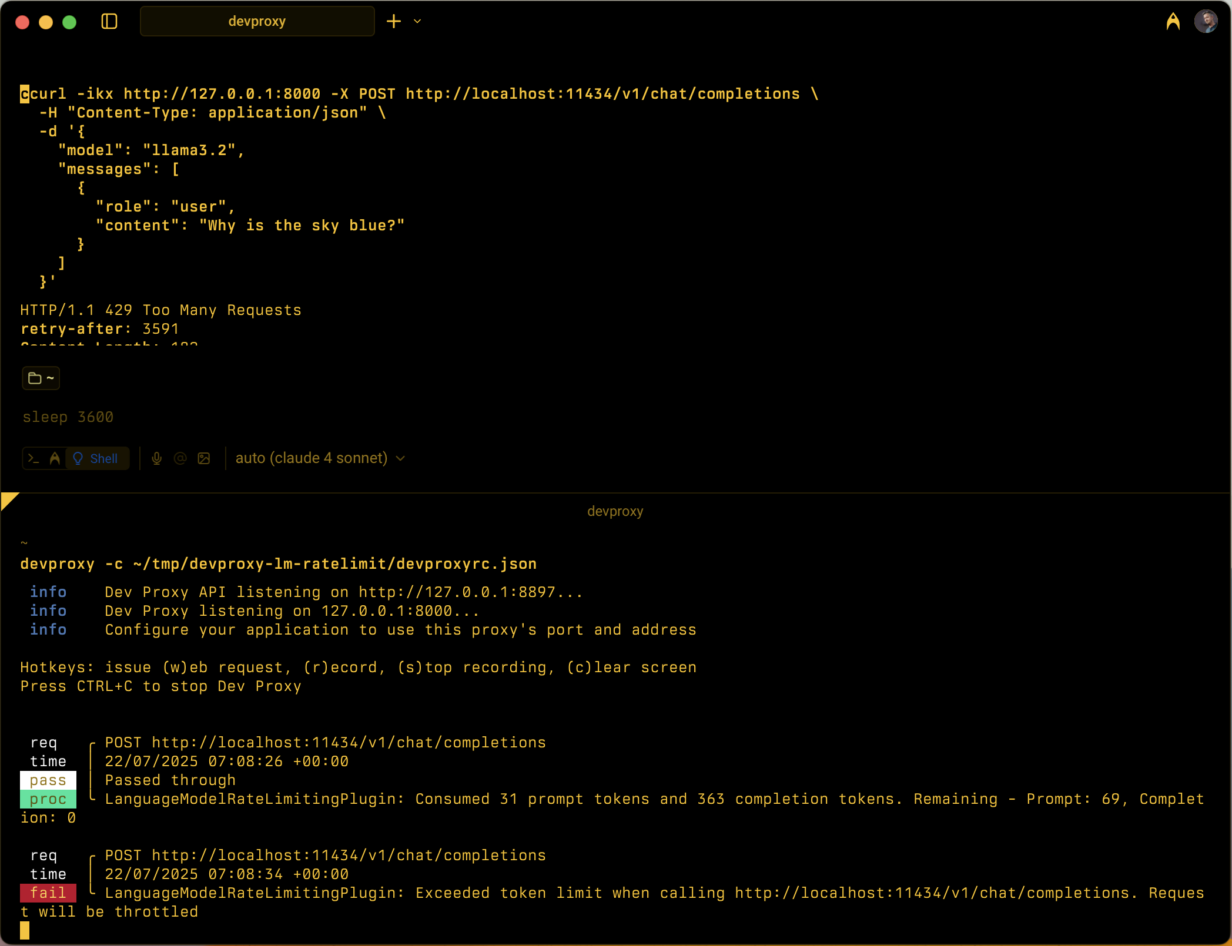
Task: Open the Warp AI assistant icon top right
Action: pos(1173,21)
